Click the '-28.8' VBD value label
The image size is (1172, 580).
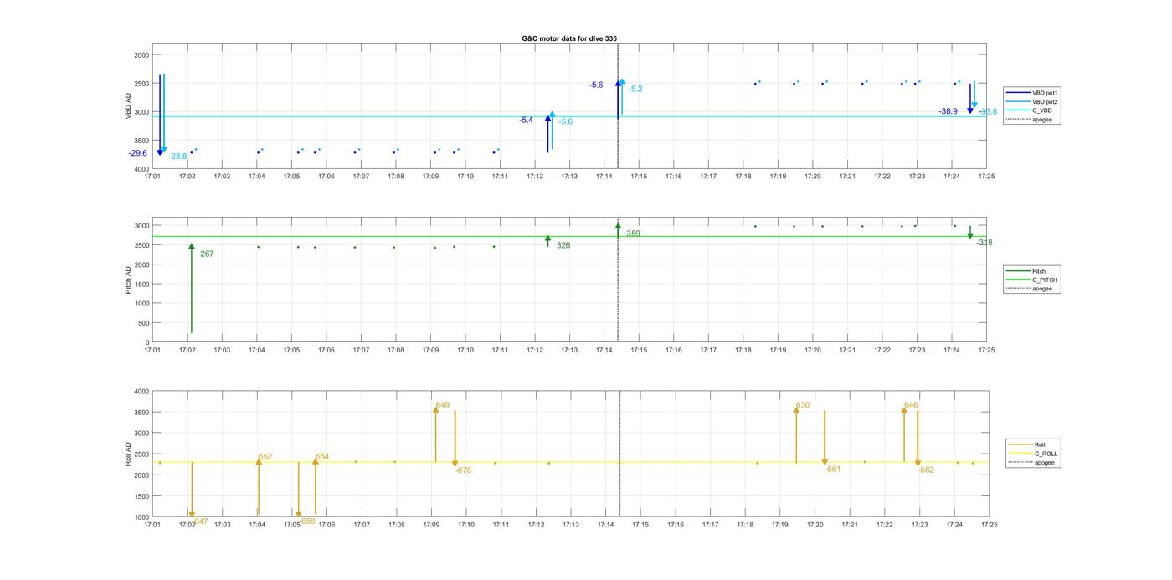coord(177,157)
